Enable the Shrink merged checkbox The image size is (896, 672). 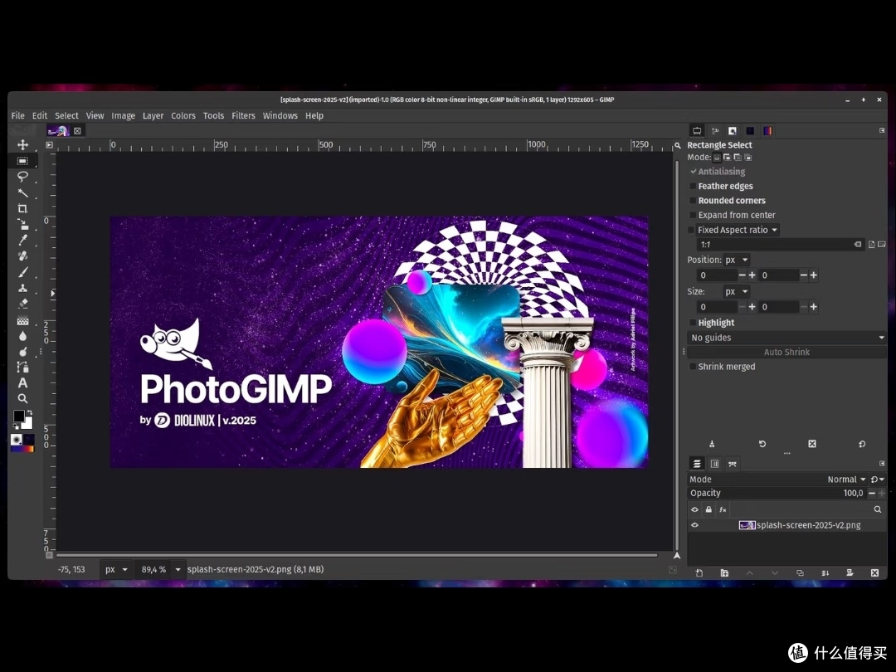pyautogui.click(x=693, y=367)
